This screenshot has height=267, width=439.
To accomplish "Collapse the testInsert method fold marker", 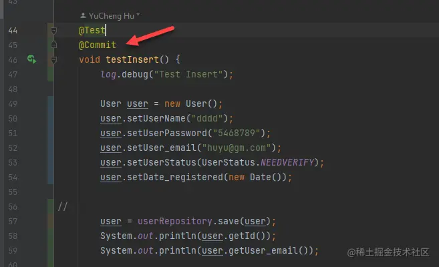I will [x=53, y=59].
